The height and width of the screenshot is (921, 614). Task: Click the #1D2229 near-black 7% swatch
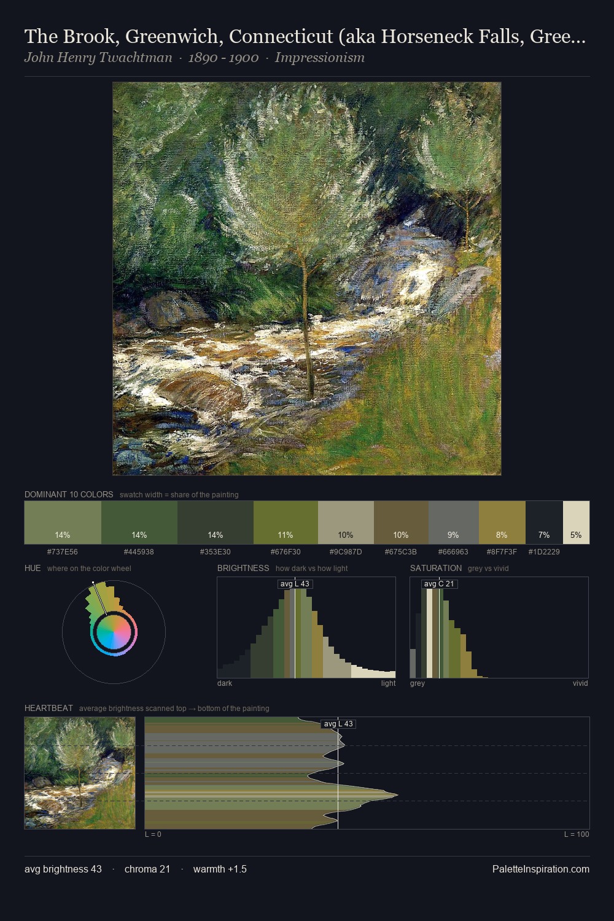point(544,523)
